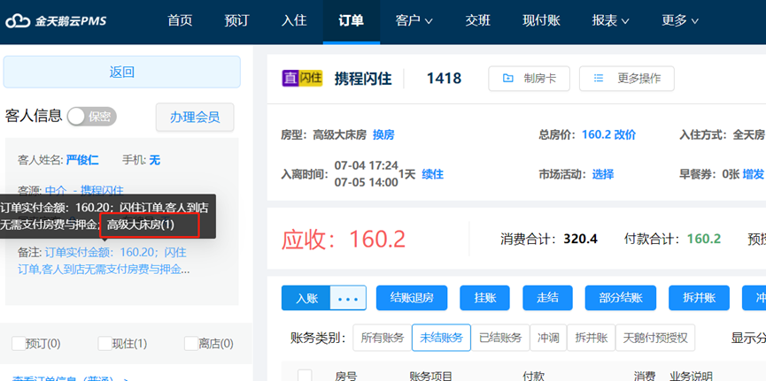Open the 预订 menu
Screen dimensions: 766x381
pyautogui.click(x=237, y=21)
